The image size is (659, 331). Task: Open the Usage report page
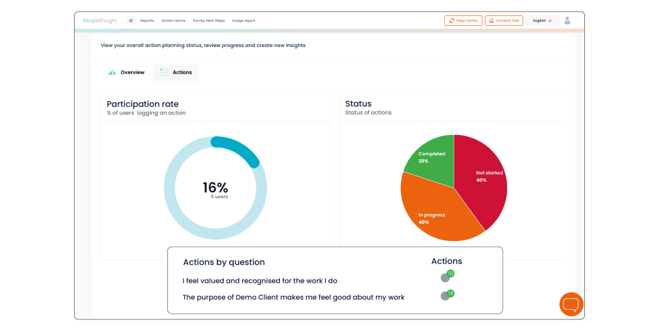tap(243, 21)
